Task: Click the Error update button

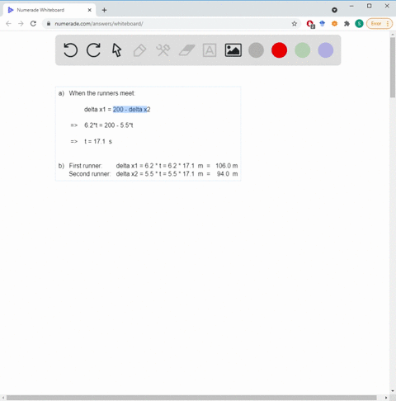Action: click(379, 24)
